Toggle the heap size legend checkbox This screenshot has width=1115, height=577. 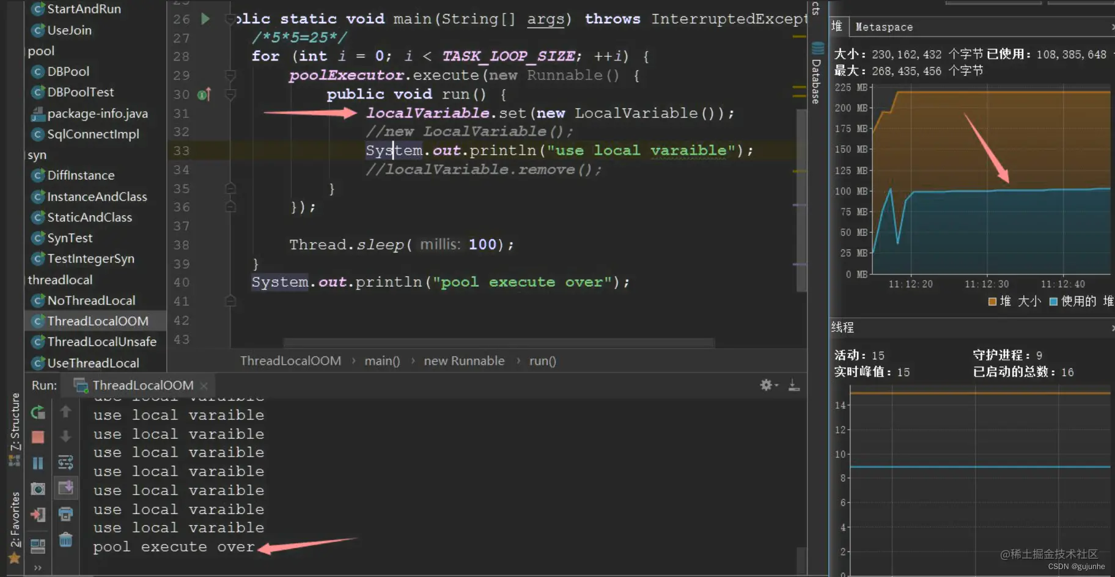(x=992, y=301)
